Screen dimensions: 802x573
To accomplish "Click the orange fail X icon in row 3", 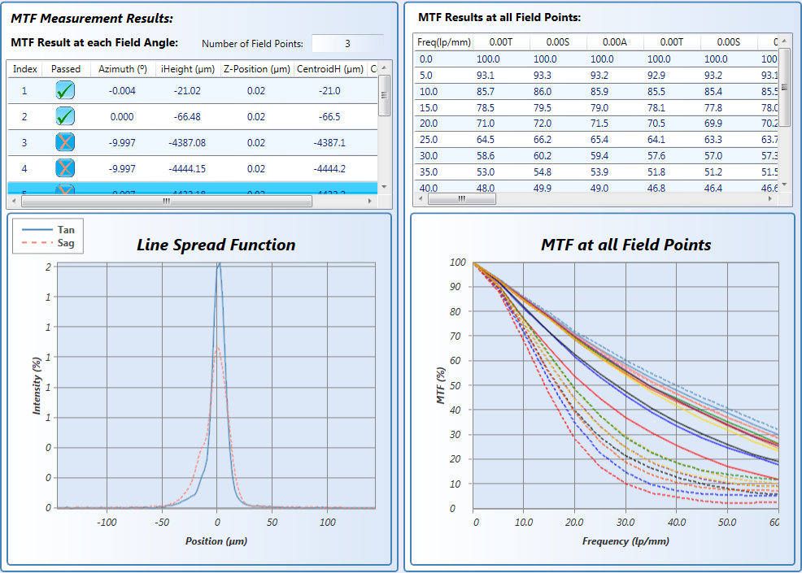I will pos(66,143).
